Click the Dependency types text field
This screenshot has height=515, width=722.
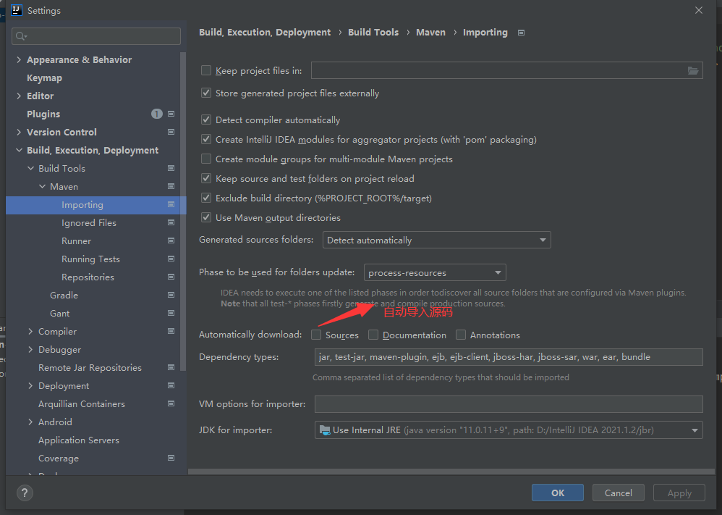(x=509, y=357)
